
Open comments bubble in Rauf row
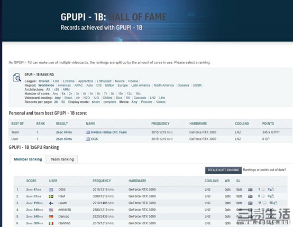tap(263, 196)
